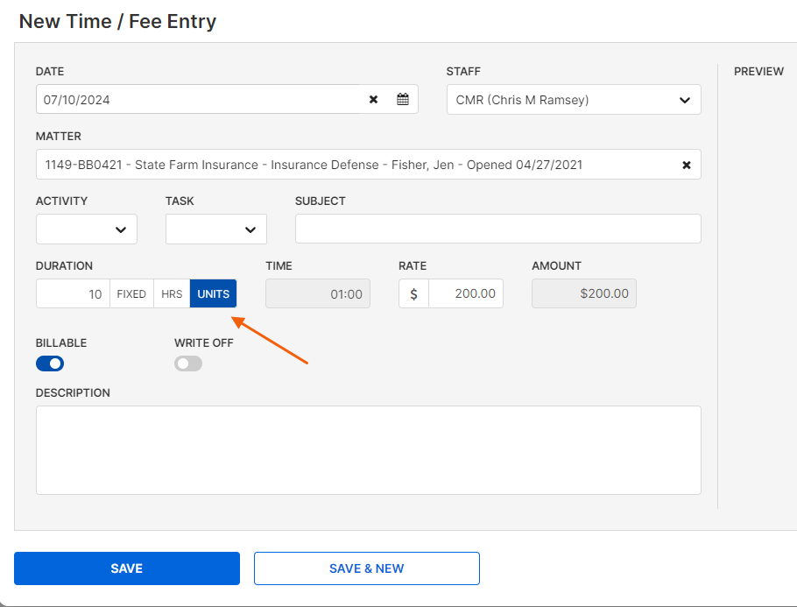Open the date picker calendar icon

point(403,99)
